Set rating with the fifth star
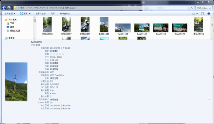 click(x=63, y=54)
